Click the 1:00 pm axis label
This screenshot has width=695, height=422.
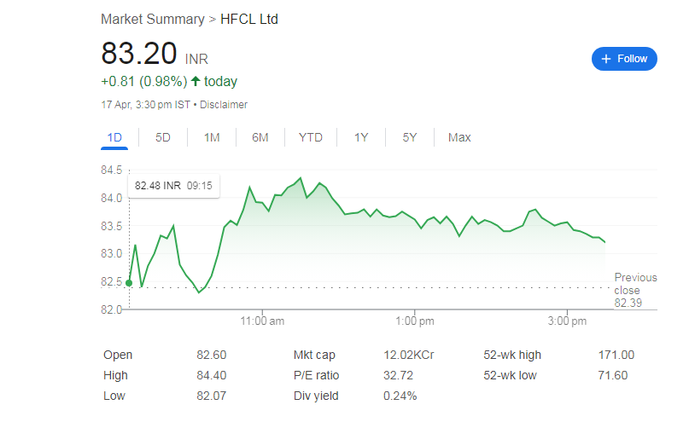tap(415, 321)
